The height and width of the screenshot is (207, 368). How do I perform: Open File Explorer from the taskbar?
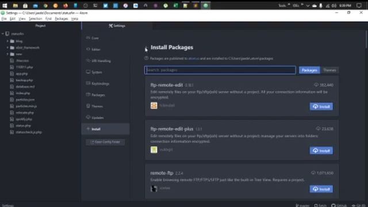pyautogui.click(x=16, y=6)
